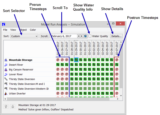The image size is (160, 115).
Task: Click the move-up arrow icon at bottom
Action: [x=6, y=106]
